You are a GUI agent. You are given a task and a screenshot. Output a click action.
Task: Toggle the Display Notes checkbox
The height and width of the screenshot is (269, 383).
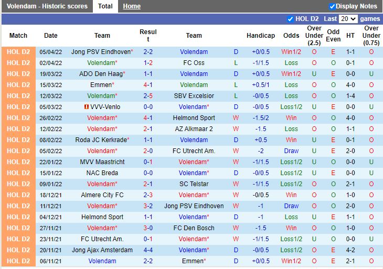pyautogui.click(x=332, y=6)
